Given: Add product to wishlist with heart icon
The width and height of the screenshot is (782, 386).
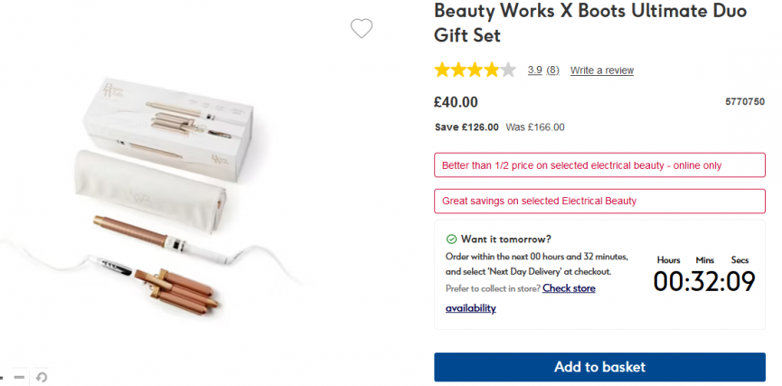Looking at the screenshot, I should [x=362, y=29].
